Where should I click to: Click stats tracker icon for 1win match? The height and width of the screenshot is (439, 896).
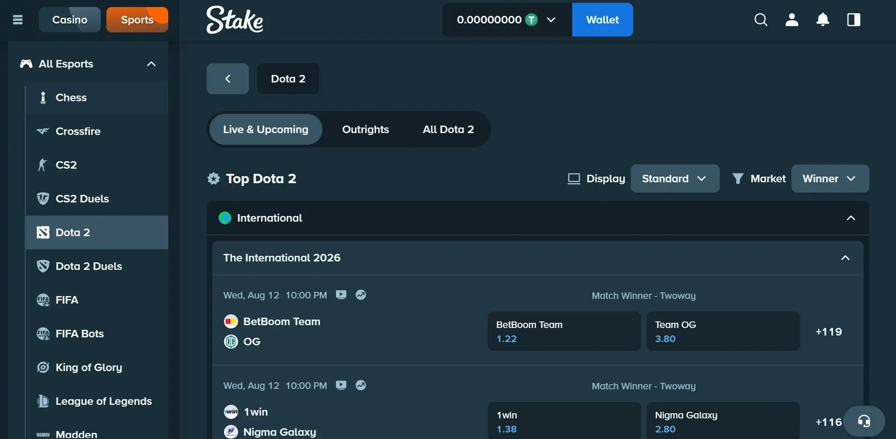click(x=361, y=385)
